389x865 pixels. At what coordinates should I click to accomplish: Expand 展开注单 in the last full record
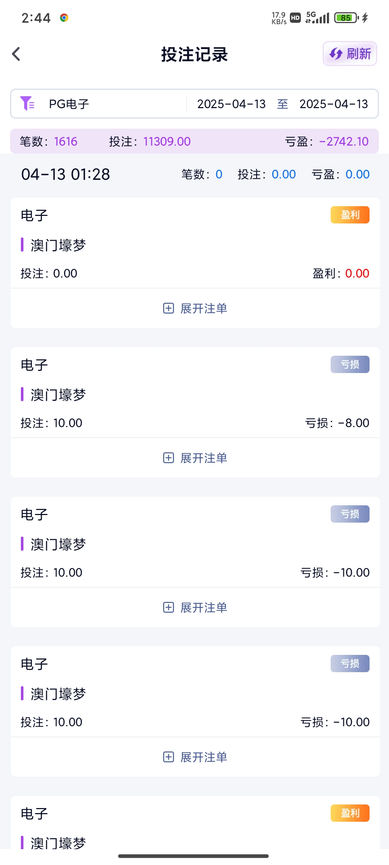pyautogui.click(x=204, y=757)
